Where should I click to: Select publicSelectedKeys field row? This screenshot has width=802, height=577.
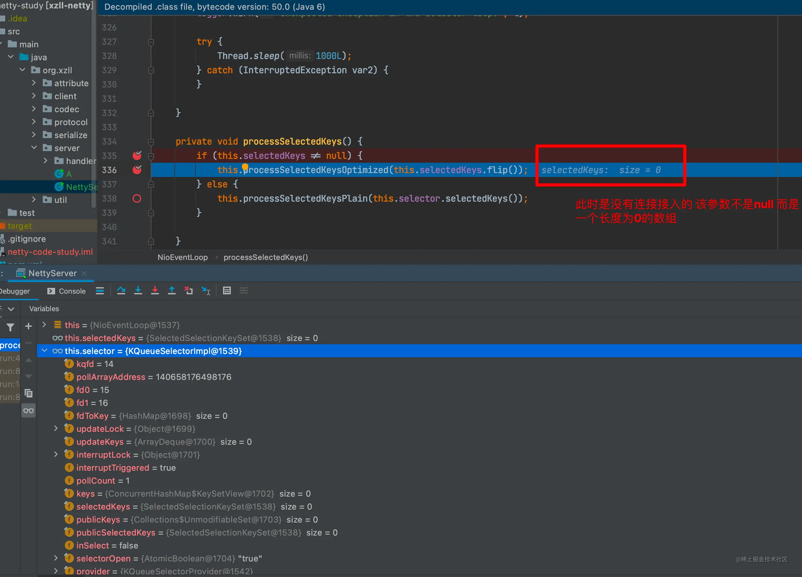point(419,533)
